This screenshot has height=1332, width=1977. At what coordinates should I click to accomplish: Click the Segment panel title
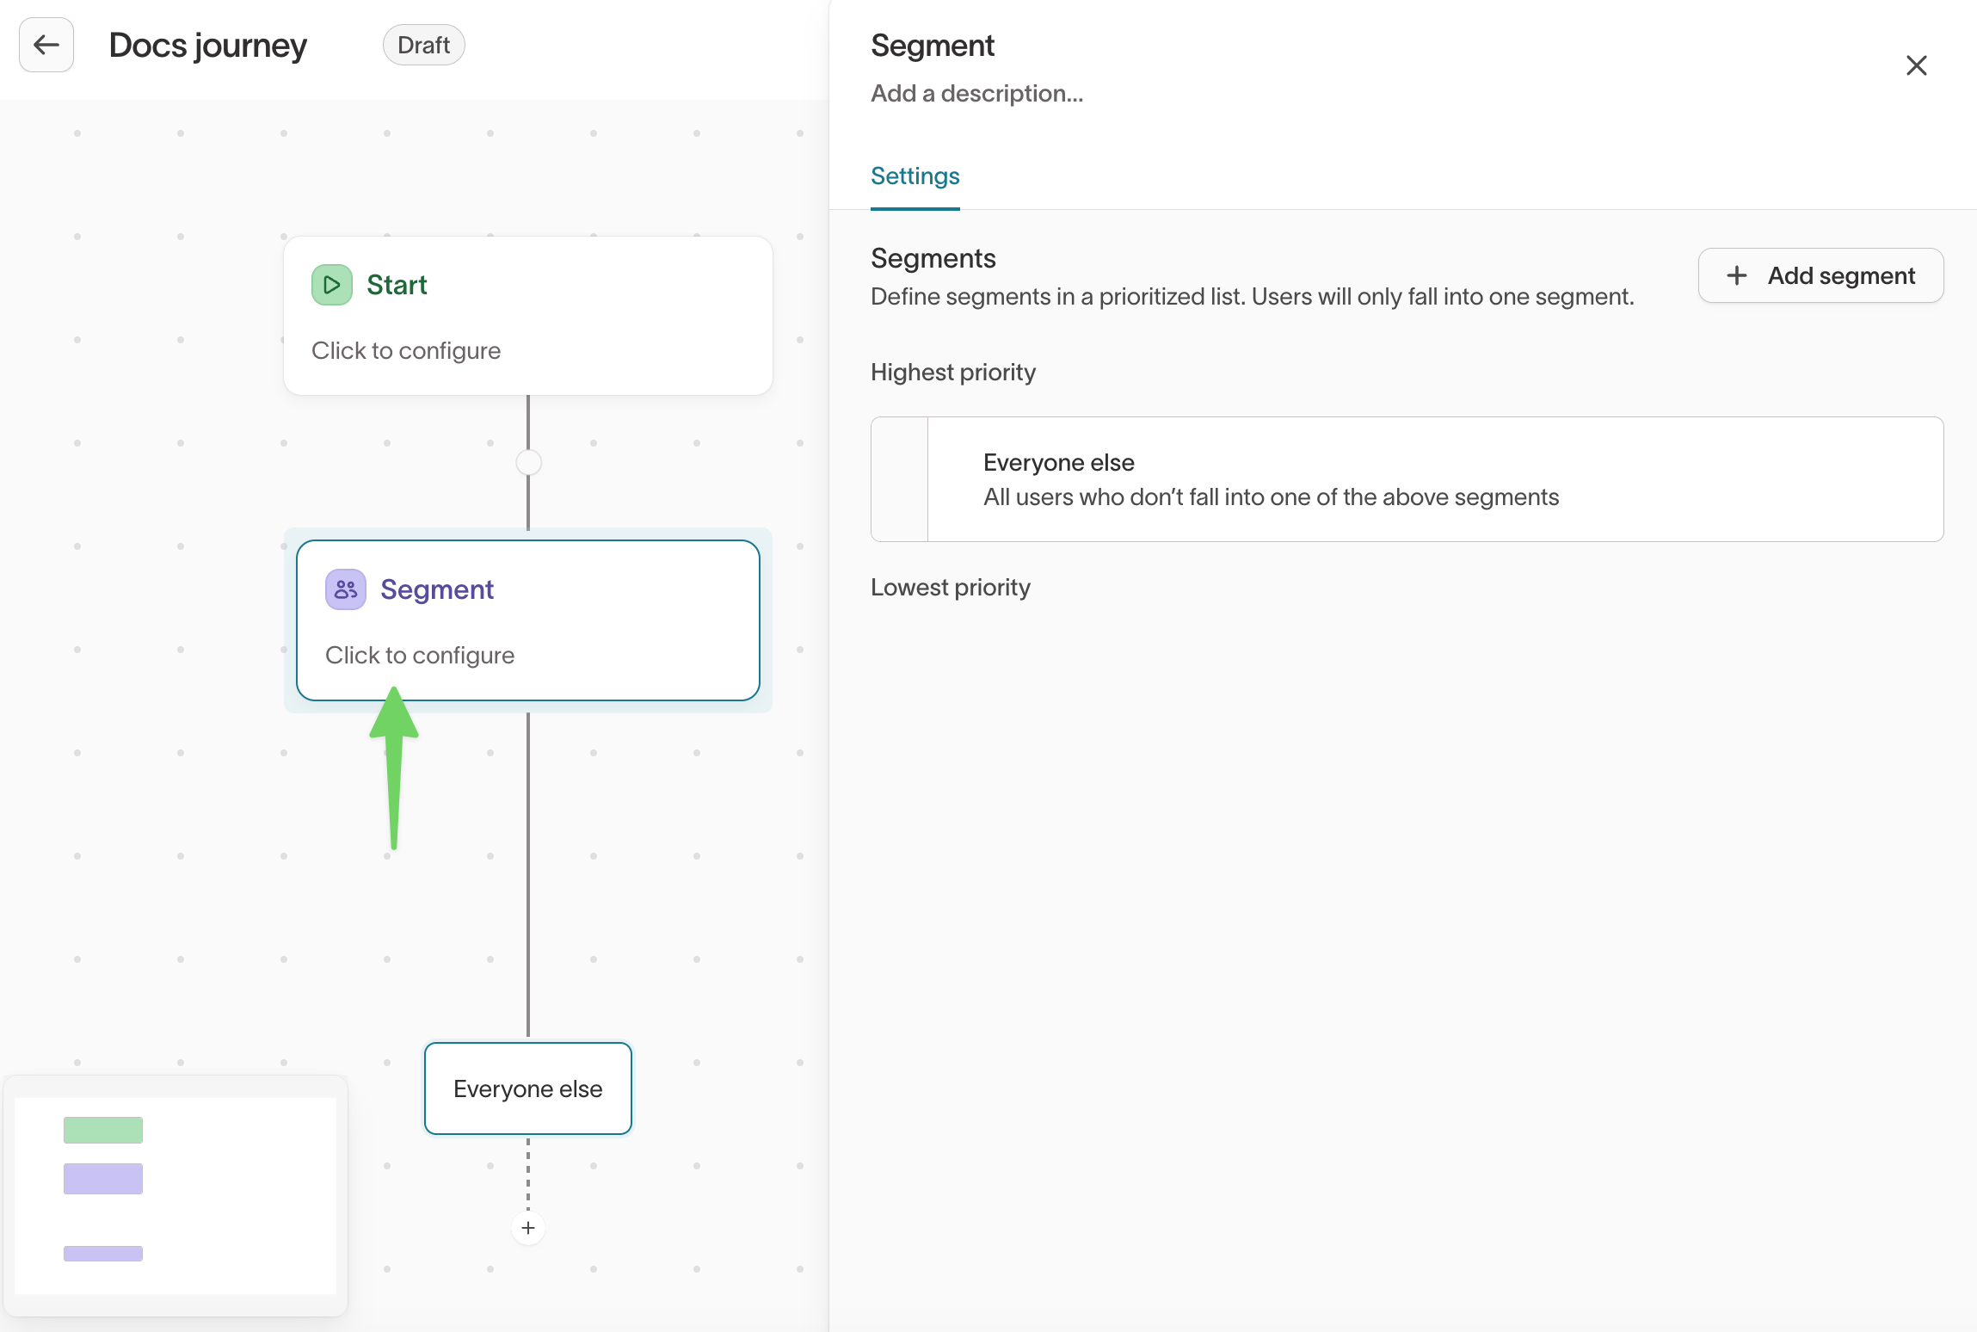932,45
